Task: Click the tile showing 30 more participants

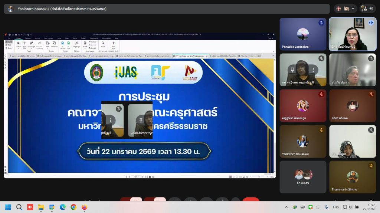Action: click(x=303, y=177)
